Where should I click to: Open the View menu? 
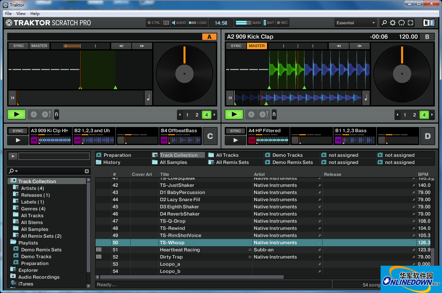21,14
